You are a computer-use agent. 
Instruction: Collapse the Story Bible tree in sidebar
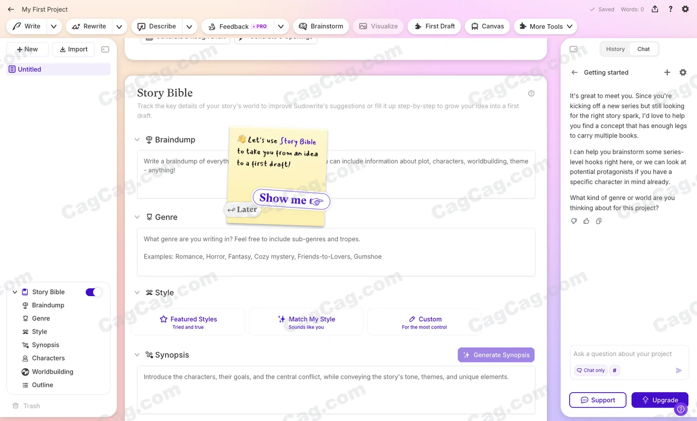tap(15, 292)
